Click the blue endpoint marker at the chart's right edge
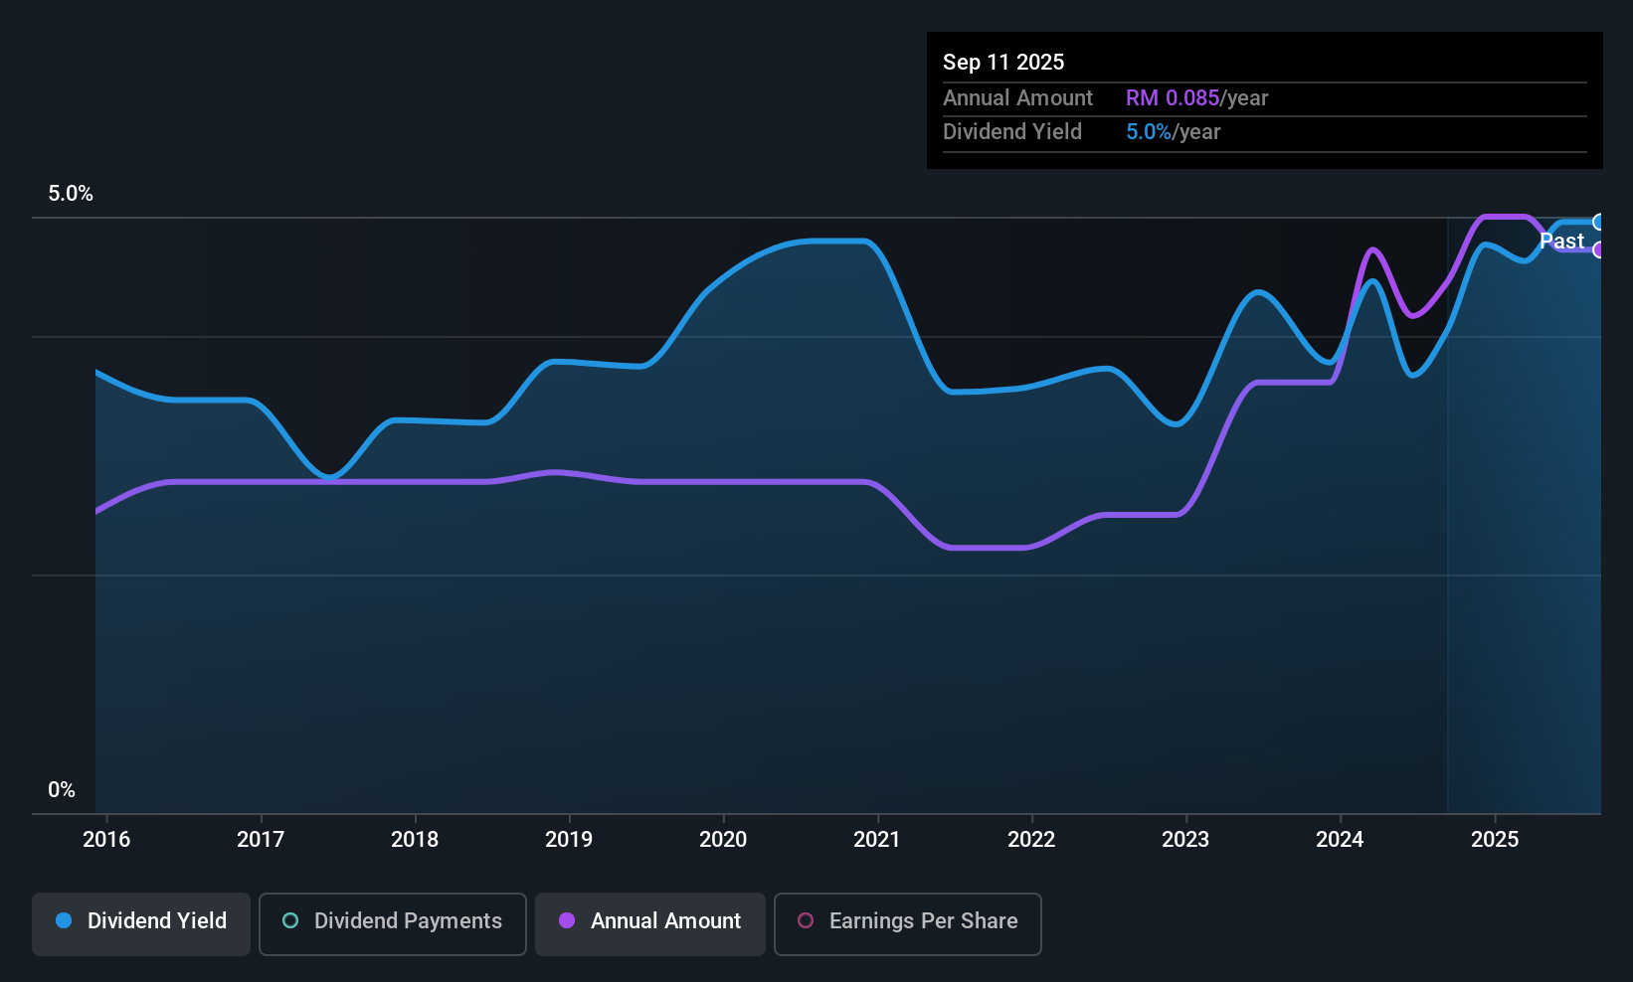1633x982 pixels. pyautogui.click(x=1599, y=221)
